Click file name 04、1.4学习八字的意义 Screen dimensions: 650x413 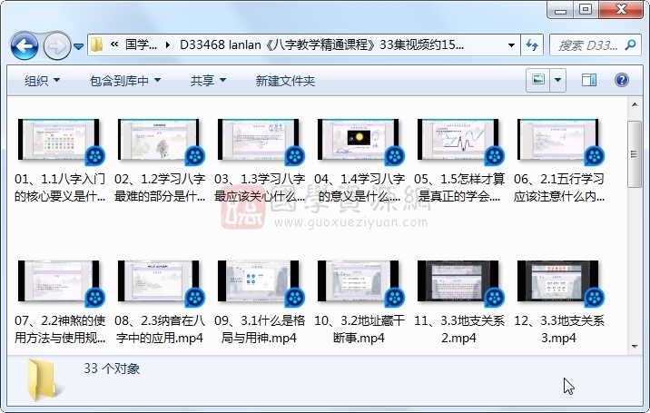click(359, 187)
